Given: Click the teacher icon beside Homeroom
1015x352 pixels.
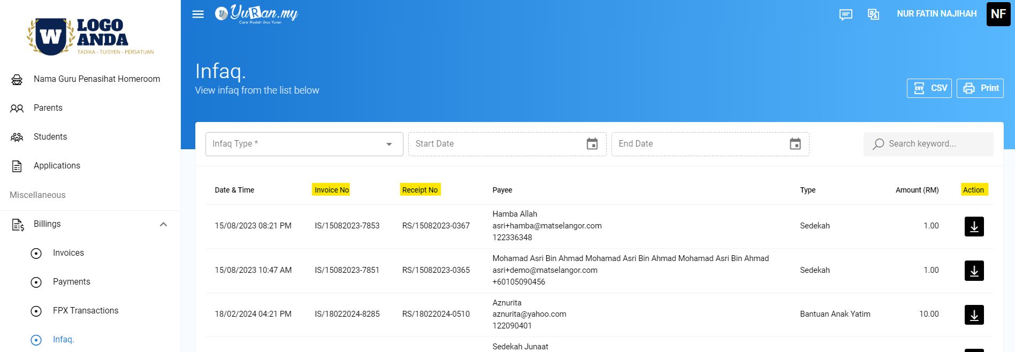Looking at the screenshot, I should point(17,80).
